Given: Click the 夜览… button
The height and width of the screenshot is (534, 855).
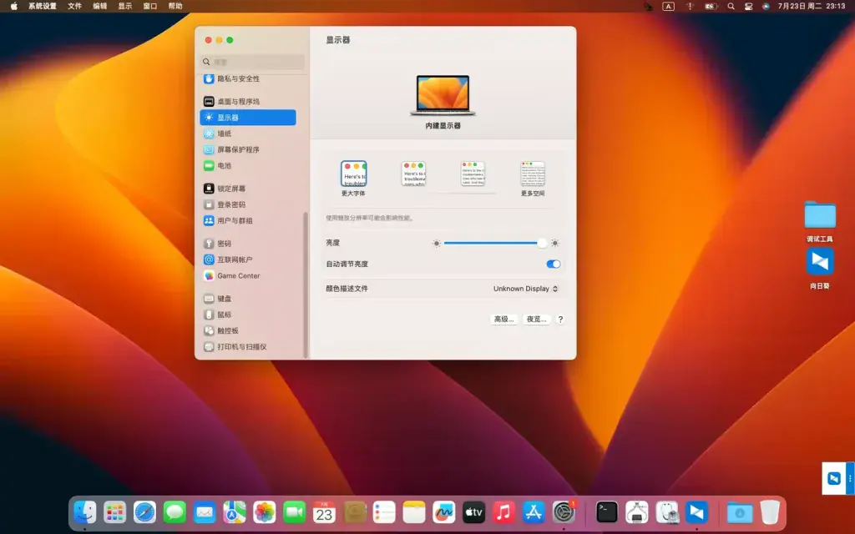Looking at the screenshot, I should click(x=537, y=320).
